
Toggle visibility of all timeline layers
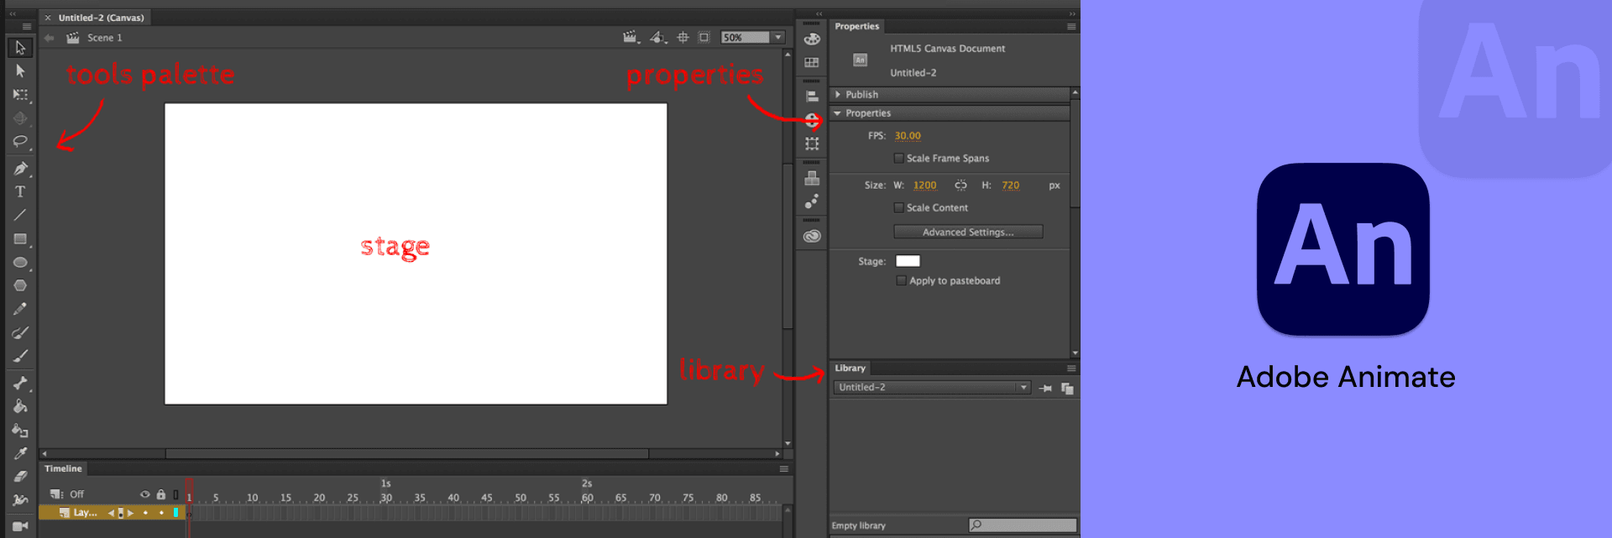pos(144,494)
